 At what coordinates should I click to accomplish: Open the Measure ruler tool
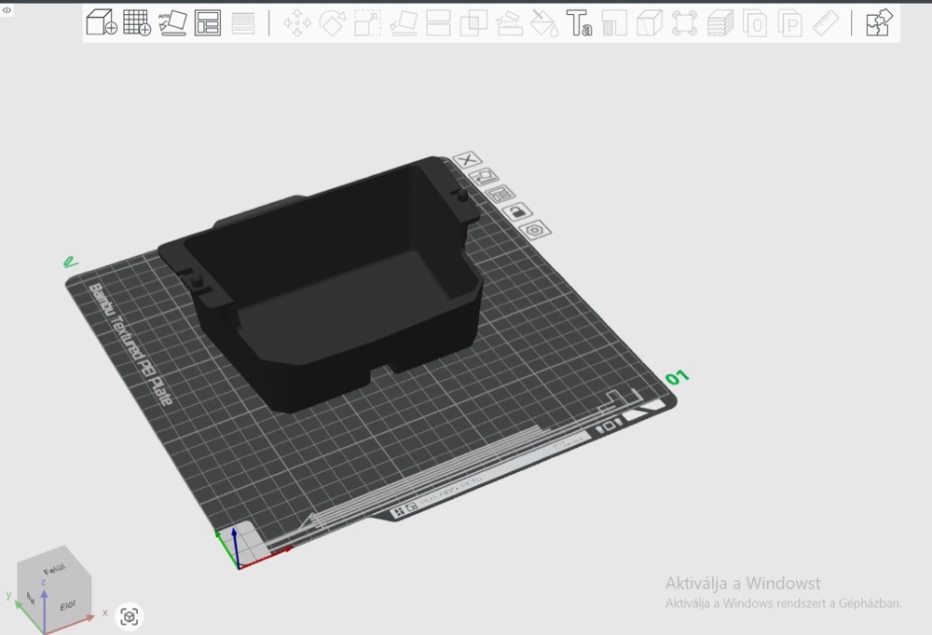coord(825,23)
